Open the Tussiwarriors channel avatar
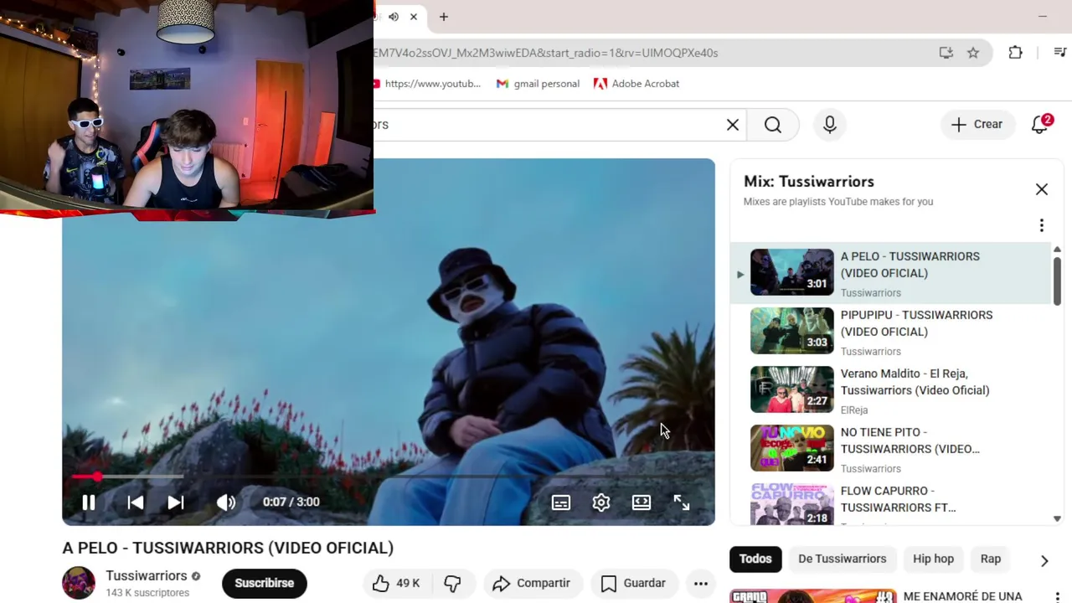This screenshot has width=1072, height=603. pos(79,583)
